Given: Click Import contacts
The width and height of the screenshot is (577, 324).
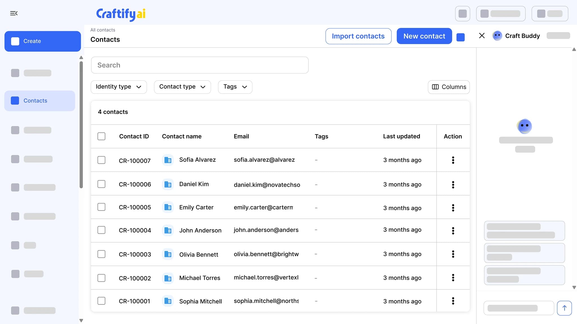Looking at the screenshot, I should pyautogui.click(x=358, y=36).
